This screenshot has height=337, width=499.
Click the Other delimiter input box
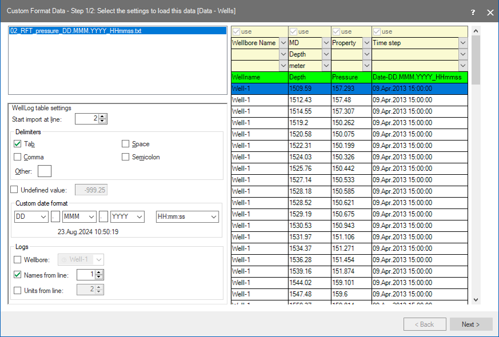pyautogui.click(x=44, y=171)
